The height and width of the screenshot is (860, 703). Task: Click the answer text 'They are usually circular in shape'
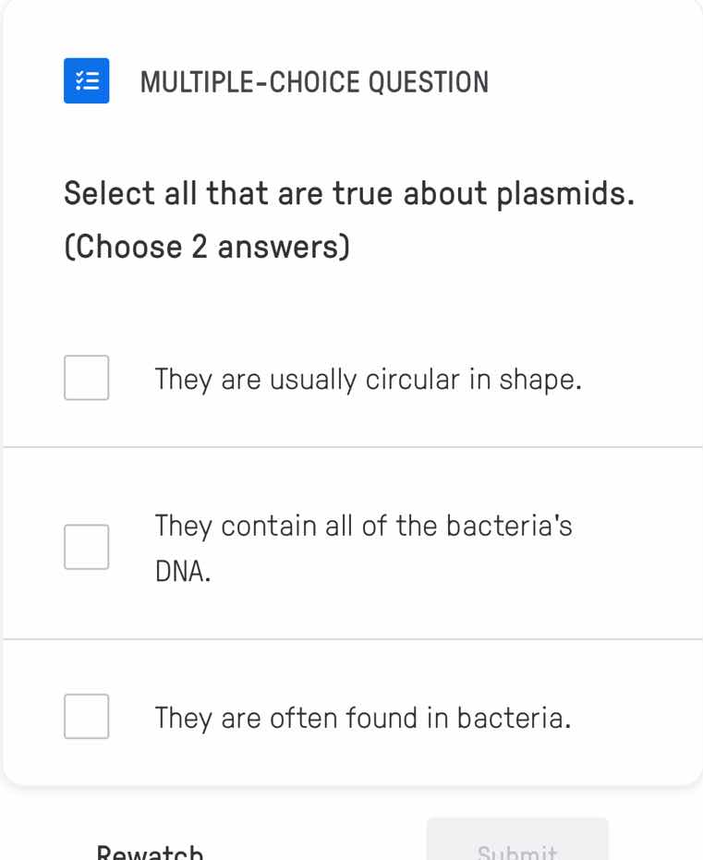367,379
